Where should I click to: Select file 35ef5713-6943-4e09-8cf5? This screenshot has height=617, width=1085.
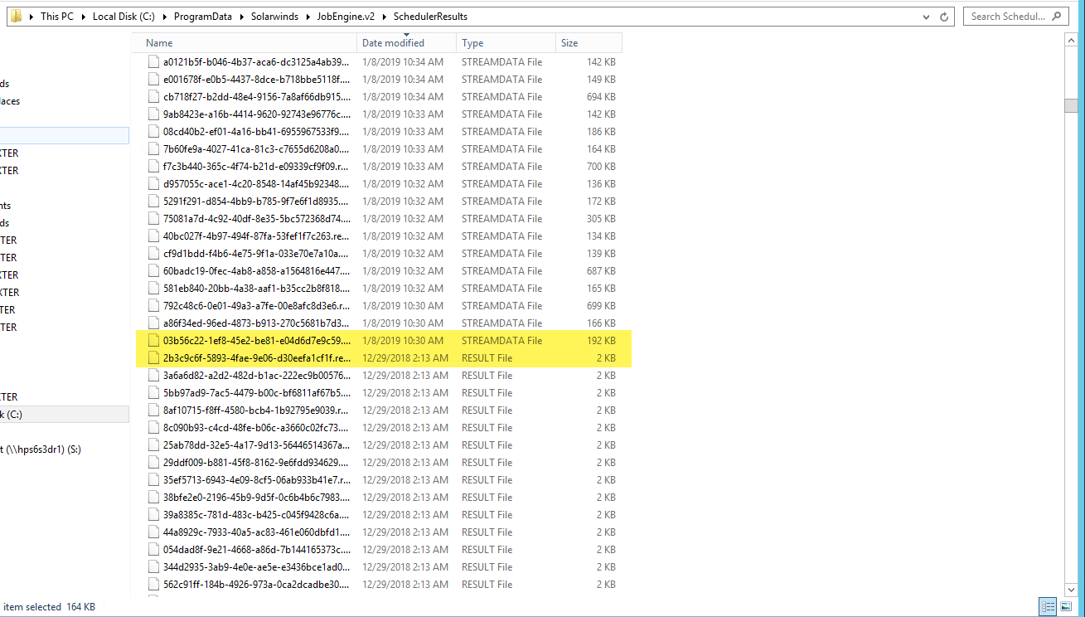pyautogui.click(x=257, y=479)
